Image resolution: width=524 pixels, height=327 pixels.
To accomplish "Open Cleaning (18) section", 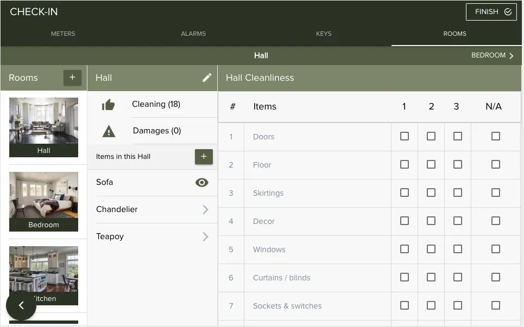I will click(156, 104).
